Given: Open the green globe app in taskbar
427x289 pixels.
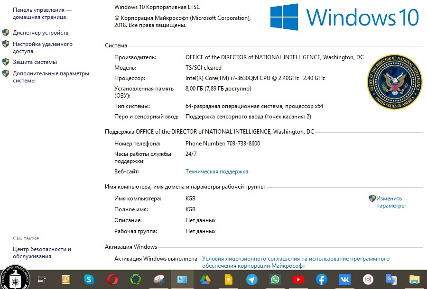Looking at the screenshot, I should [135, 279].
